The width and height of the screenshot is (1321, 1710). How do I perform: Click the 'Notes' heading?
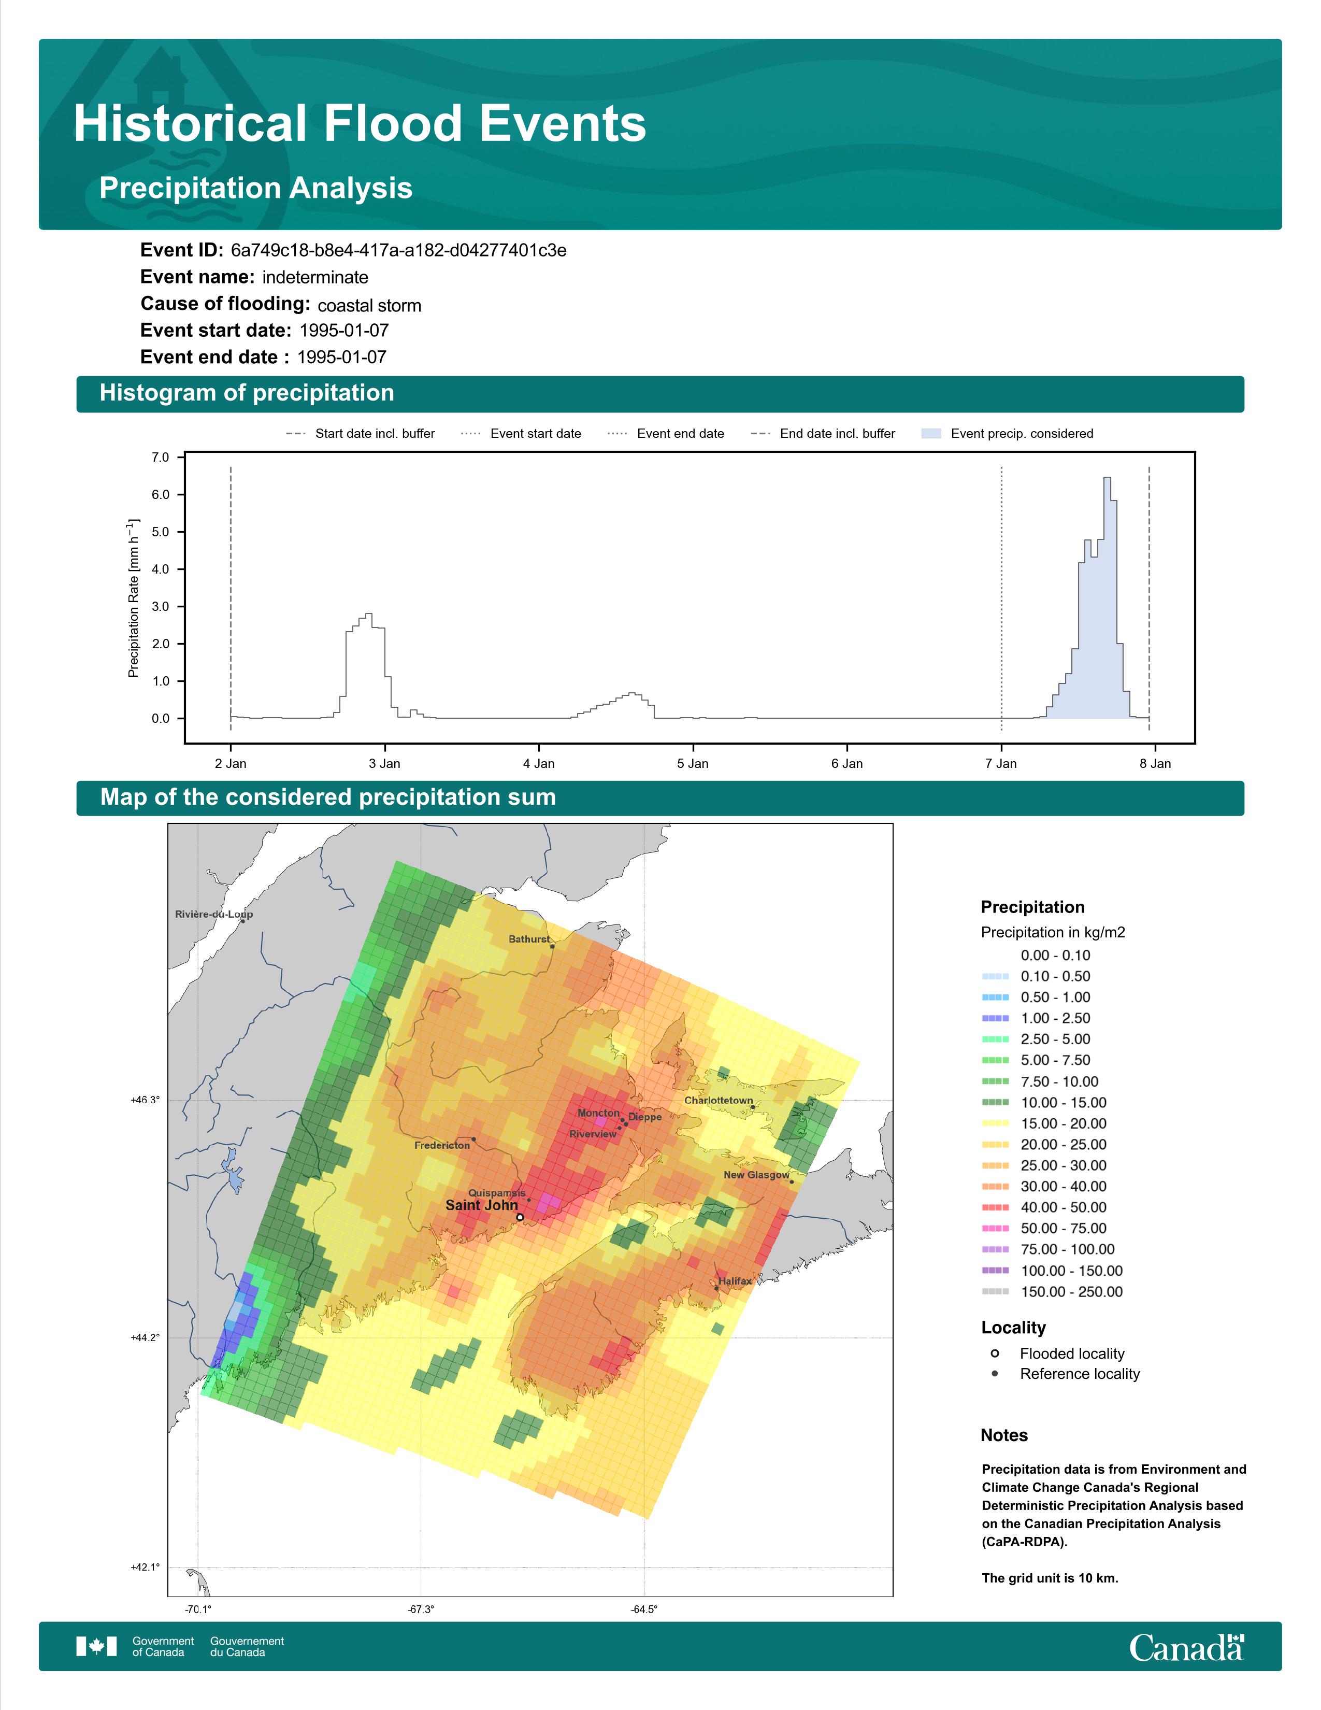click(x=1004, y=1435)
